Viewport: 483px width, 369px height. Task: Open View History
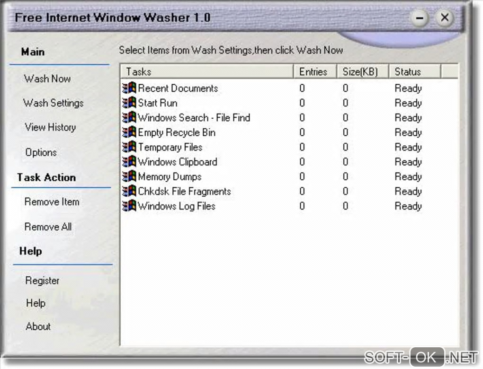51,127
